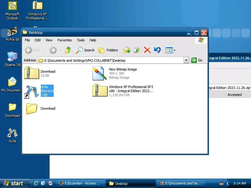Click the folder icon in Desktop title bar

pyautogui.click(x=25, y=33)
